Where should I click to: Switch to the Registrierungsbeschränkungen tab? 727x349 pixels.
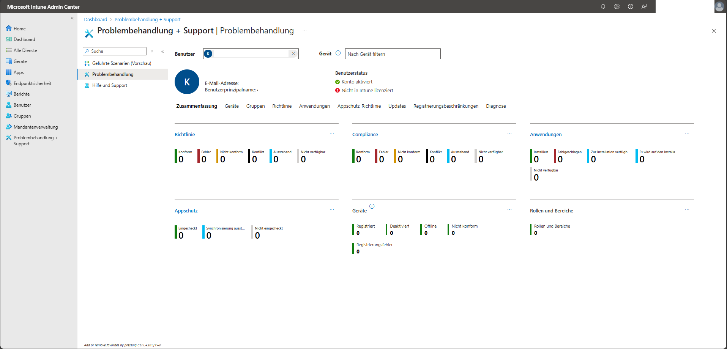(x=446, y=106)
